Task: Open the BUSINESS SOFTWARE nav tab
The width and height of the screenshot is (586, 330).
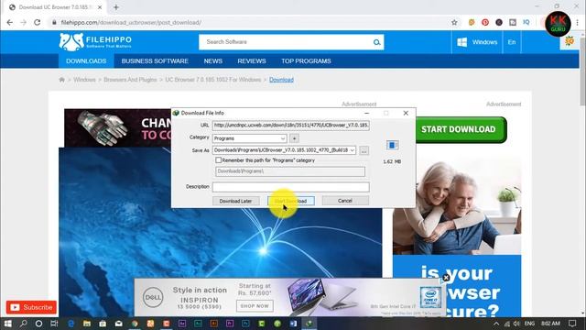Action: coord(155,61)
